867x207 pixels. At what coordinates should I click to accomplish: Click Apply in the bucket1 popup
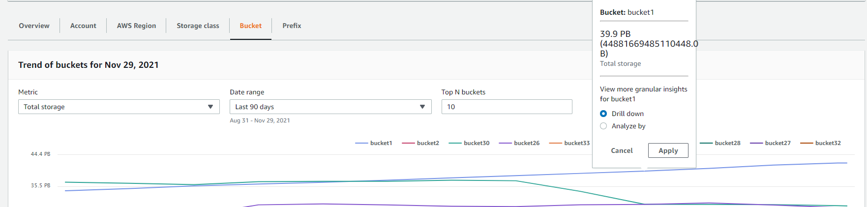click(x=668, y=150)
